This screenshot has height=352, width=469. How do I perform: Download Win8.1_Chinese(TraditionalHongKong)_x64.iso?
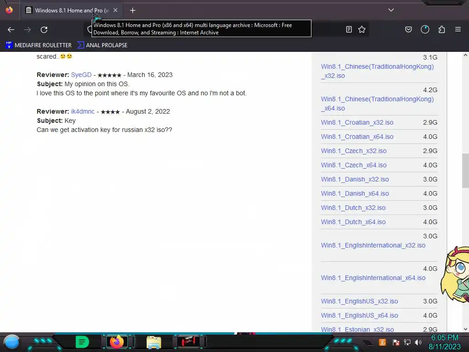(x=377, y=104)
